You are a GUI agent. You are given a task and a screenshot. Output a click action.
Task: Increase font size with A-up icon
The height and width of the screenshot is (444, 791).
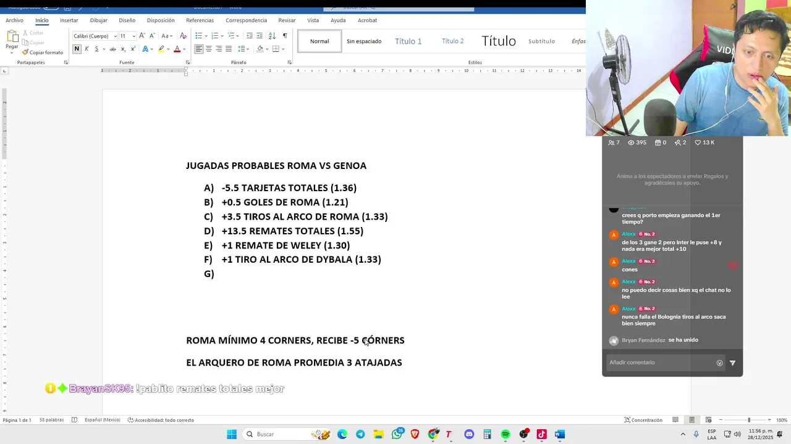click(142, 36)
